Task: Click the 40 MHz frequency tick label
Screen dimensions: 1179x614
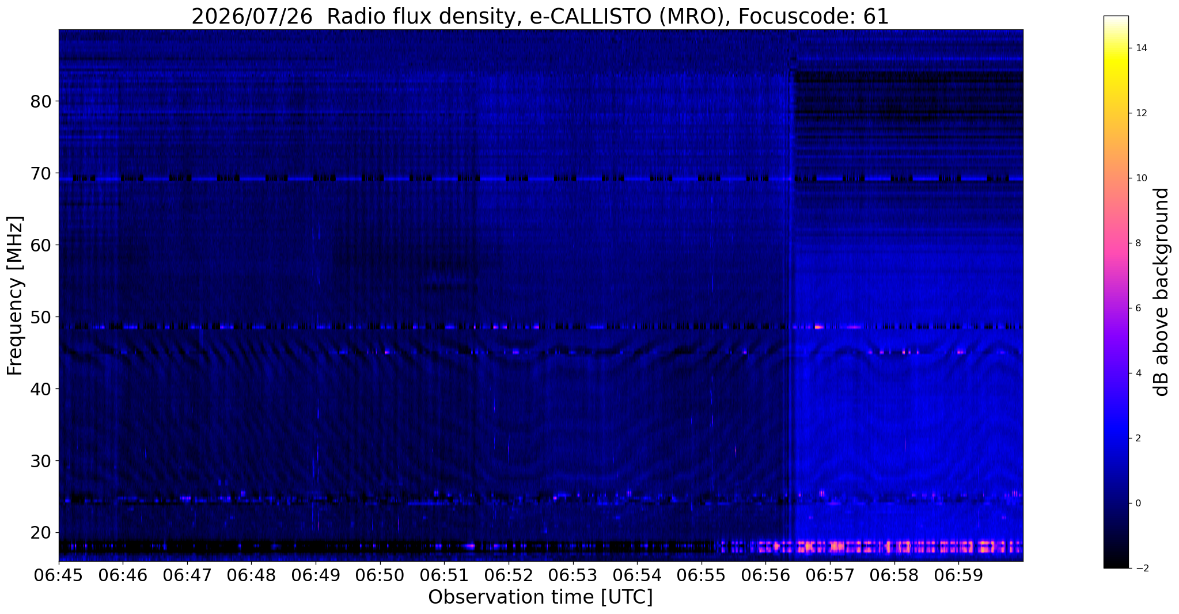Action: click(41, 389)
